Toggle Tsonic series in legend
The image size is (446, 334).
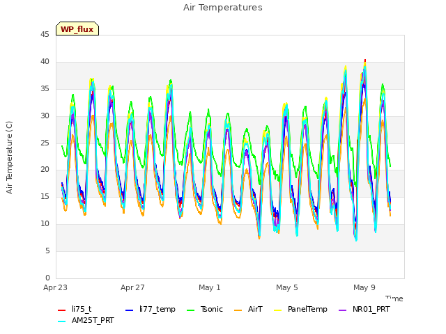coord(212,309)
